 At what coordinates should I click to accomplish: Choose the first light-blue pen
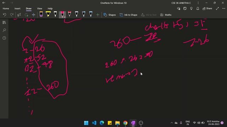click(84, 14)
